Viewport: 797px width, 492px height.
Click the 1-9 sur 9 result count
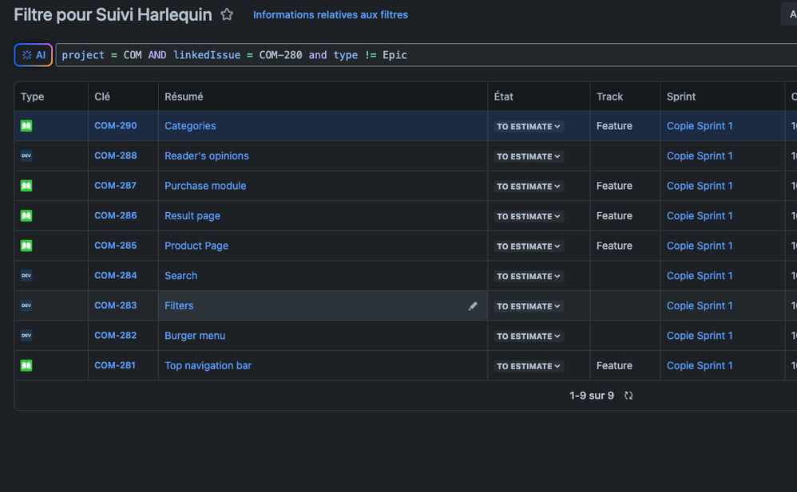point(592,396)
